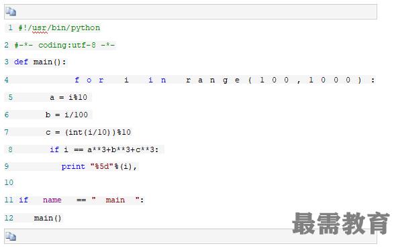Screen dimensions: 394x250
Task: Click the 'b = i/100' line
Action: click(x=66, y=115)
